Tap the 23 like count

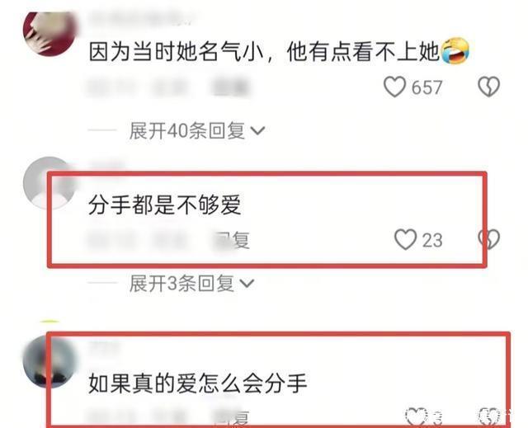pos(432,240)
